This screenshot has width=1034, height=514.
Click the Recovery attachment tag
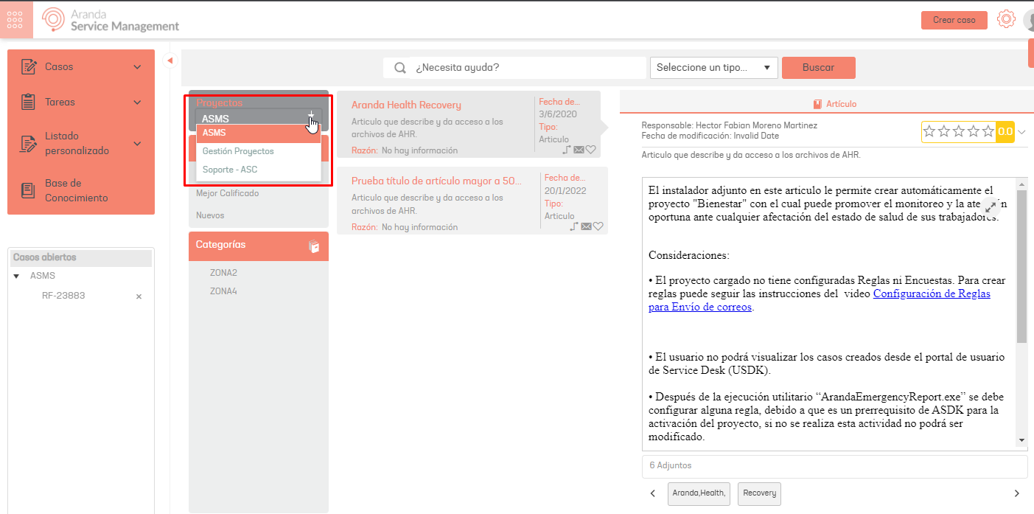[759, 493]
